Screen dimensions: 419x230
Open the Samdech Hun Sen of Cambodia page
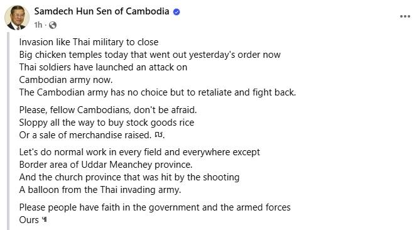pos(102,11)
